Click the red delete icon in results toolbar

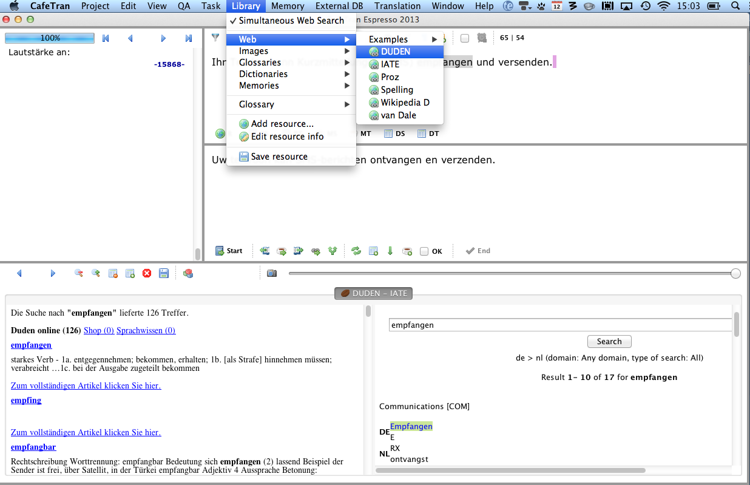coord(147,274)
